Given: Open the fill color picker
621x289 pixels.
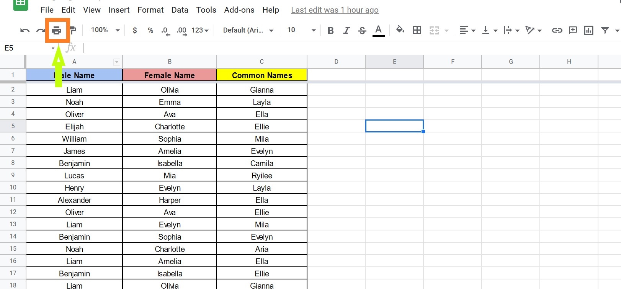Looking at the screenshot, I should (x=400, y=30).
